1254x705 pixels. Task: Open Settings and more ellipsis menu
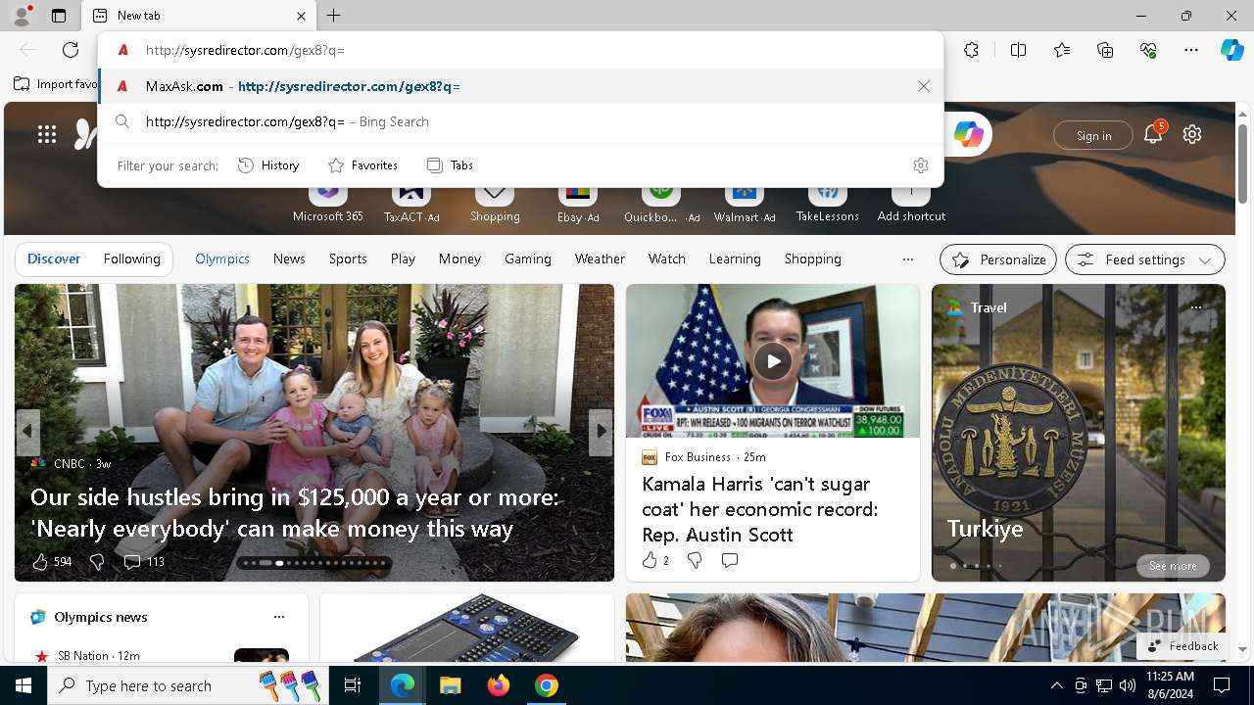coord(1191,50)
